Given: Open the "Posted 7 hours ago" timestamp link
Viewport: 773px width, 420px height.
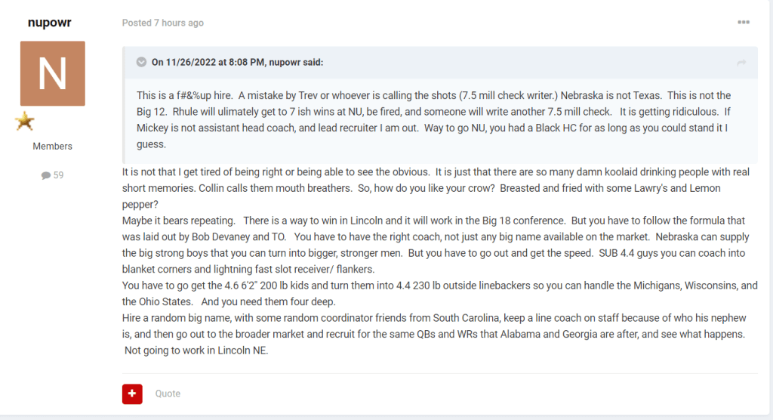Looking at the screenshot, I should tap(163, 23).
